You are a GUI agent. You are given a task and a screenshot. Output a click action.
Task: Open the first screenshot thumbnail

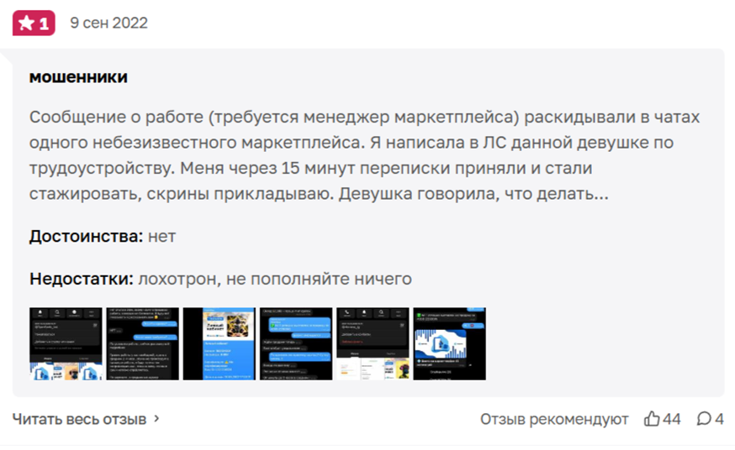[66, 344]
